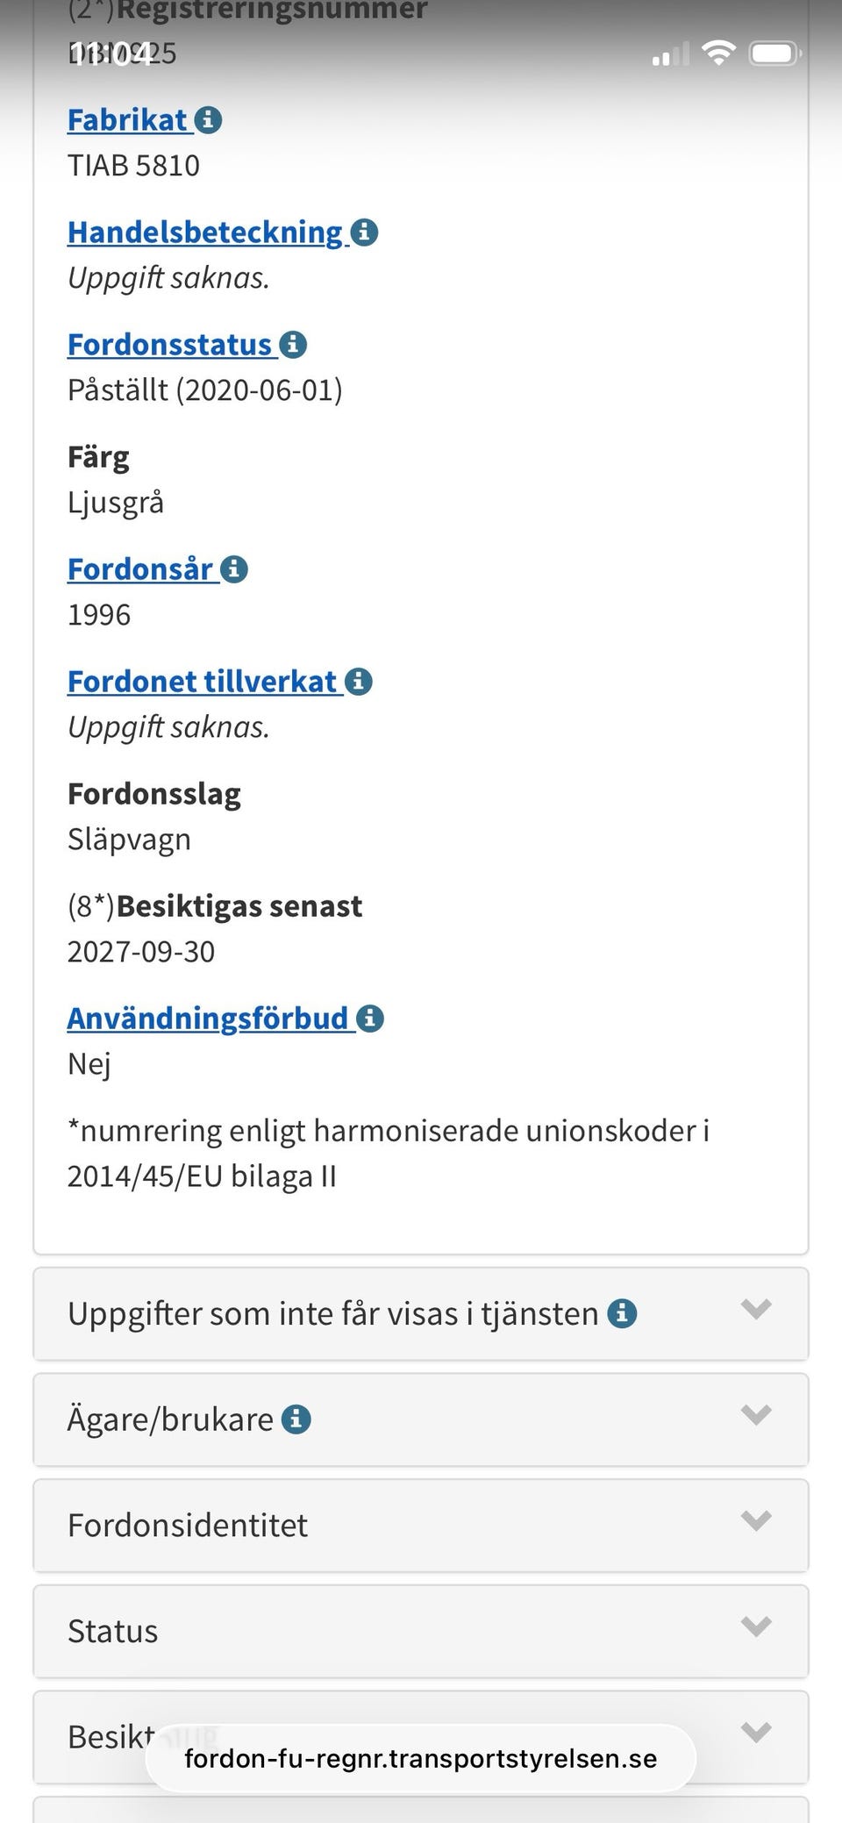Tap the Wi-Fi icon in the status bar
This screenshot has width=842, height=1823.
(719, 54)
